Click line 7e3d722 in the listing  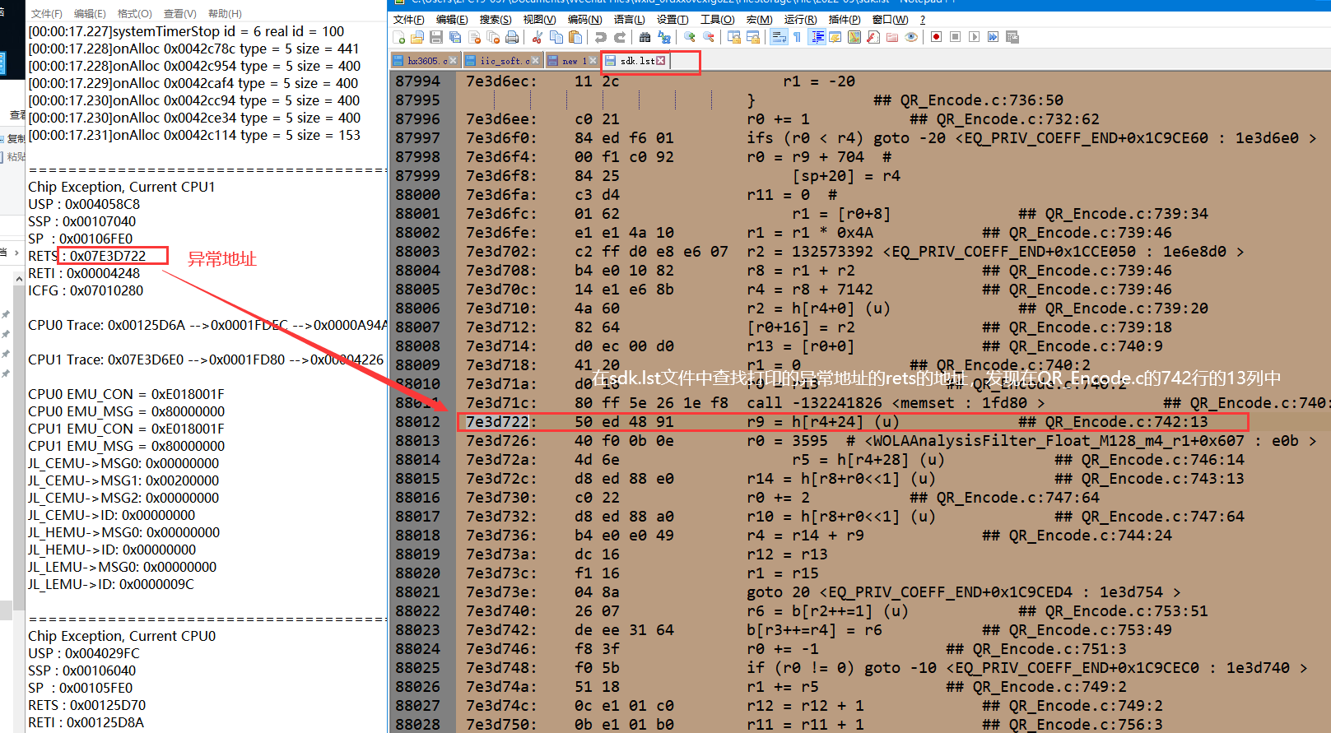click(853, 422)
